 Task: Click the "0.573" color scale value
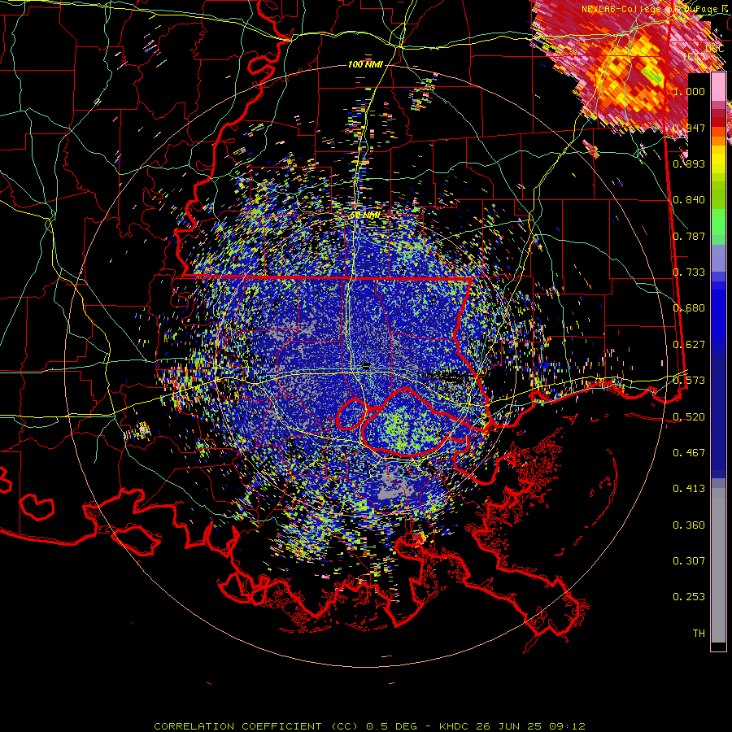tap(689, 381)
